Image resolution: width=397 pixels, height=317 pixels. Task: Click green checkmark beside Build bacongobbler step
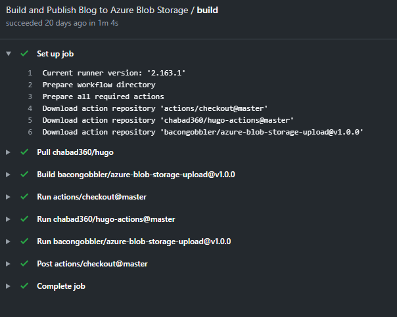pos(24,174)
